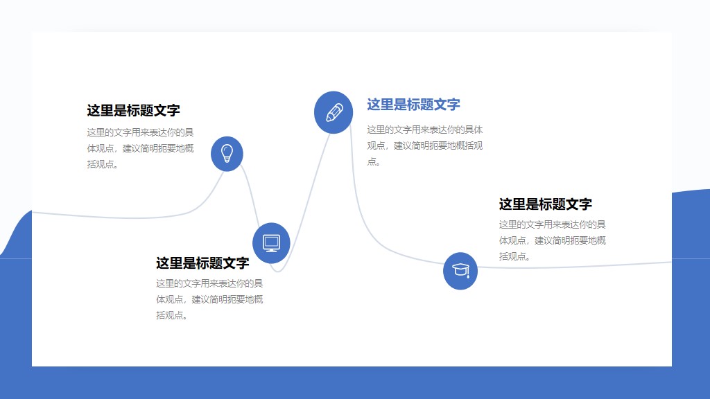Image resolution: width=710 pixels, height=399 pixels.
Task: Select the monitor icon's circular background
Action: coord(270,242)
